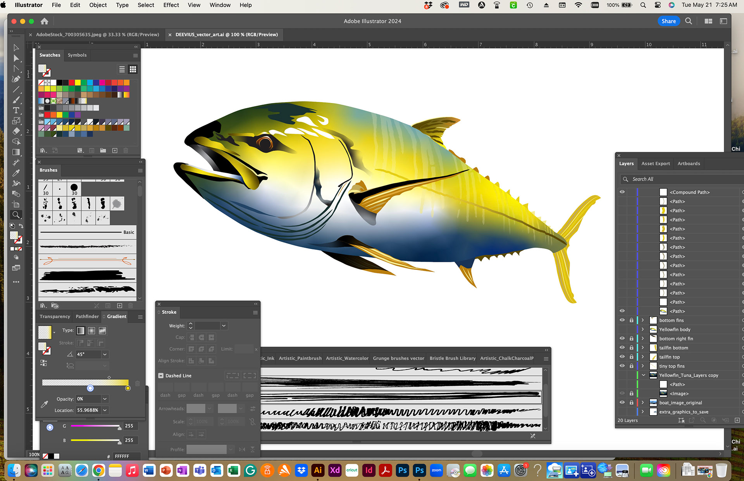The image size is (744, 481).
Task: Select the Eyedropper tool in toolbar
Action: point(16,173)
